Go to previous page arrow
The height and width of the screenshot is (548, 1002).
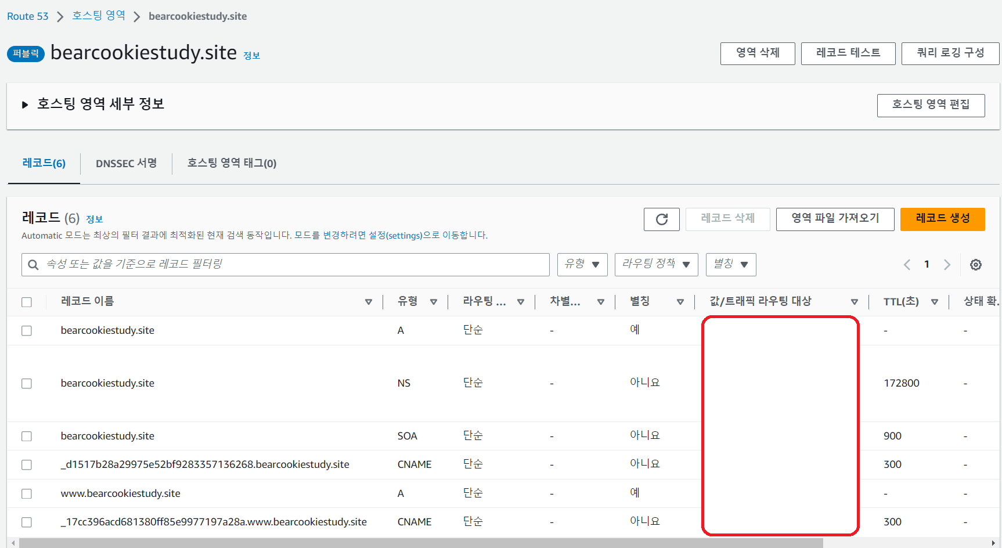(x=907, y=265)
